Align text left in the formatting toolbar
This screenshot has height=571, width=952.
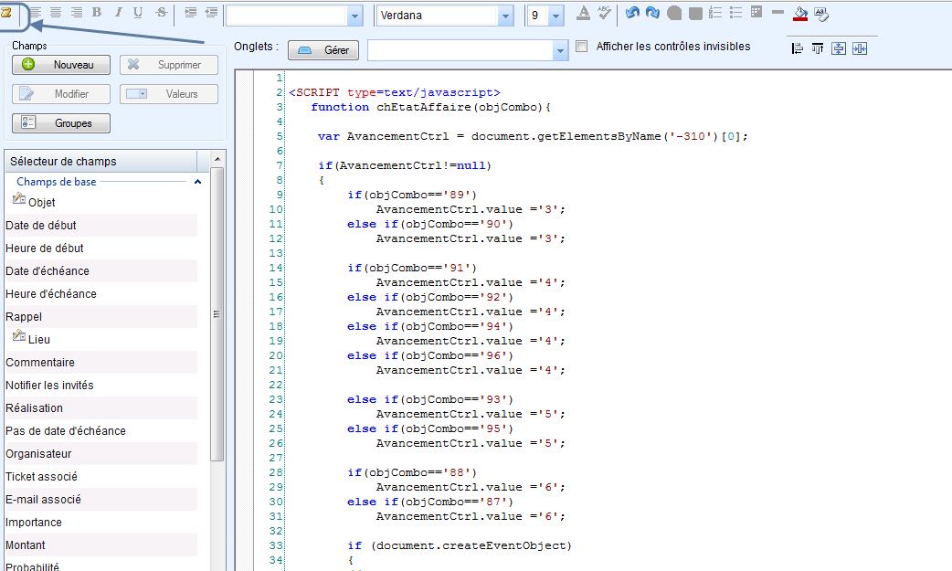[36, 12]
